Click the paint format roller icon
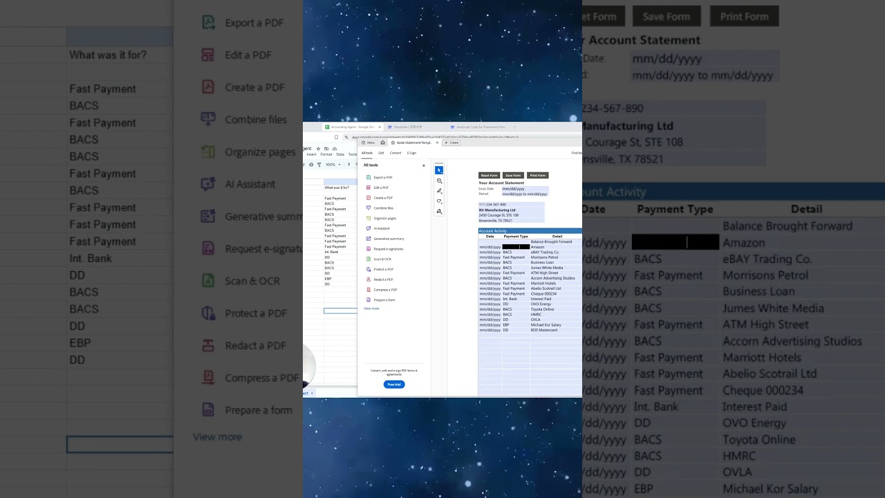 pyautogui.click(x=319, y=165)
